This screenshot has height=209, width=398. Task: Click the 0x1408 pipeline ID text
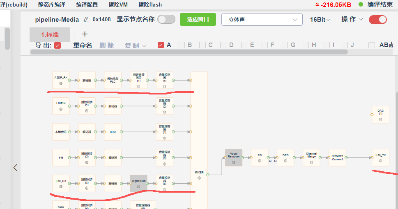[x=101, y=20]
